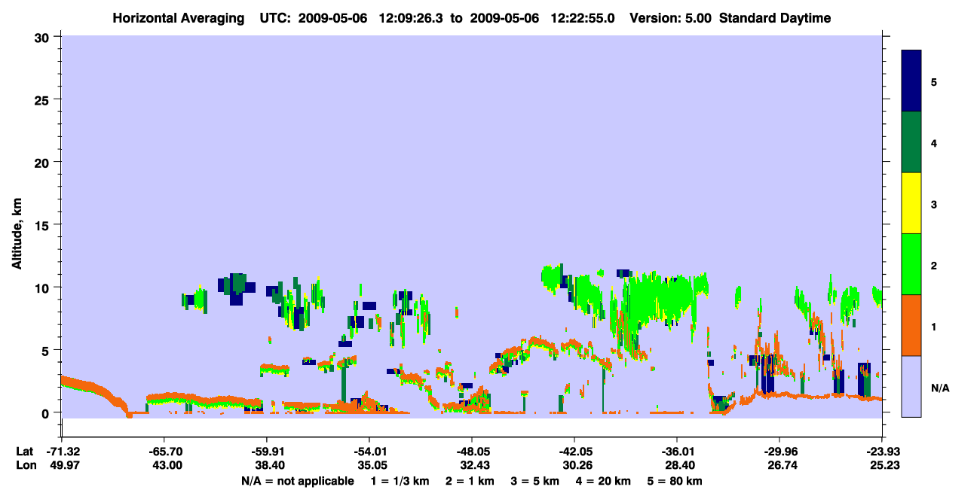Screen dimensions: 980x502
Task: Click the orange colorbar segment labeled 1
Action: pos(911,325)
